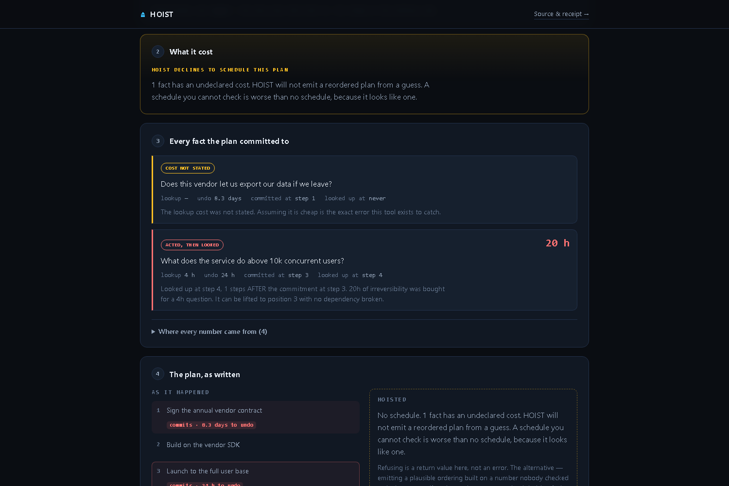Click the What it cost section title
The height and width of the screenshot is (486, 729).
point(191,52)
